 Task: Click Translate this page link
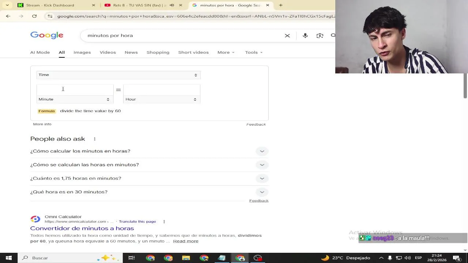pyautogui.click(x=137, y=221)
